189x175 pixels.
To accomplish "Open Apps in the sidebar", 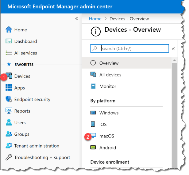I will [20, 88].
